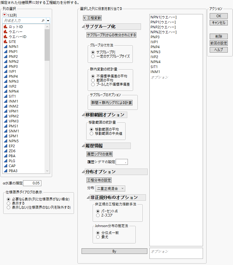Select INM1 in assigned Y list
Viewport: 233px width, 265px height.
pyautogui.click(x=155, y=72)
